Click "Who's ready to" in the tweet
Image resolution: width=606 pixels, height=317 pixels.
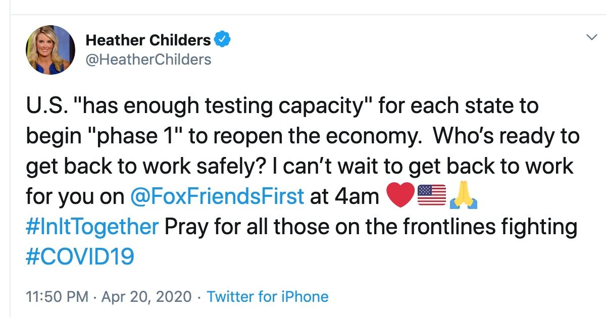point(506,137)
